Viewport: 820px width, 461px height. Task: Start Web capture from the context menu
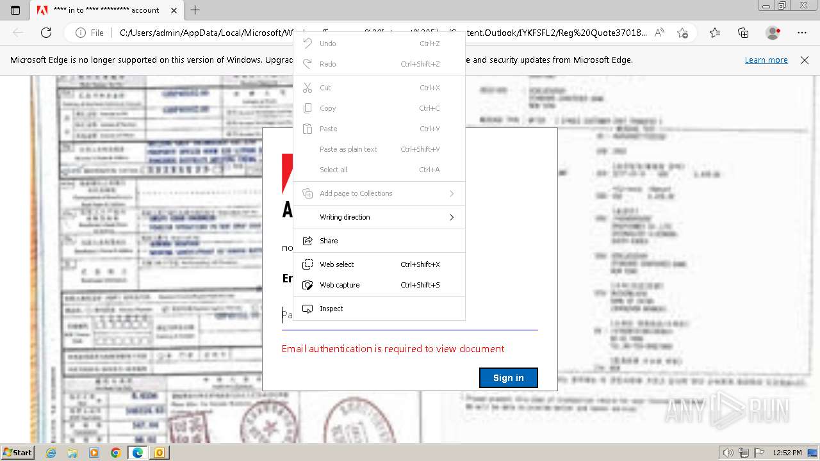[x=379, y=285]
